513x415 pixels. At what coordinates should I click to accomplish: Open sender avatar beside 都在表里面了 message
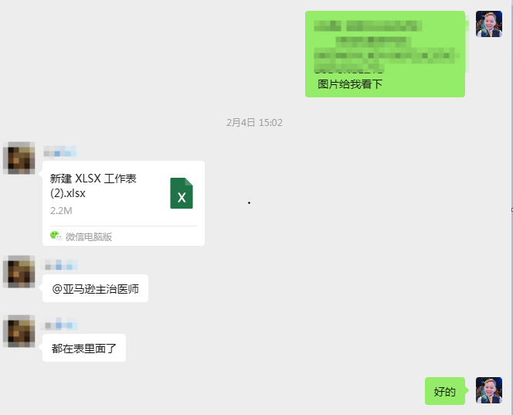tap(19, 331)
